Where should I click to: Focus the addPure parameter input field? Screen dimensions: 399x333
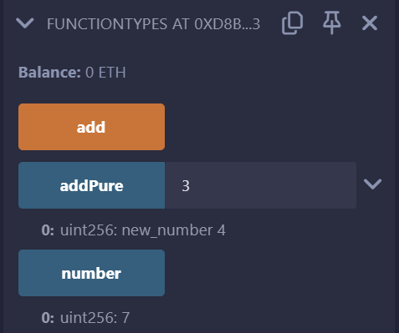(x=260, y=185)
